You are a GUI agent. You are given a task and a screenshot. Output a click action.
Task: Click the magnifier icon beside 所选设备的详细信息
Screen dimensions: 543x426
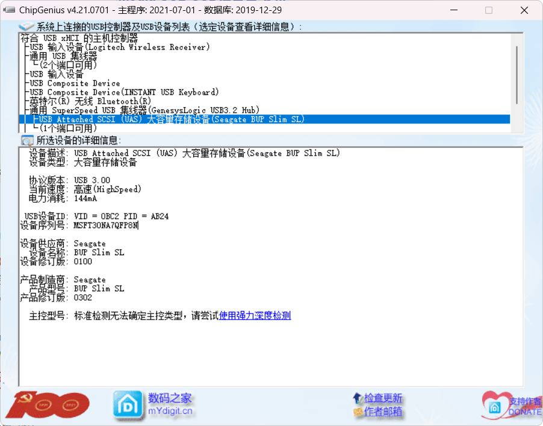[27, 141]
